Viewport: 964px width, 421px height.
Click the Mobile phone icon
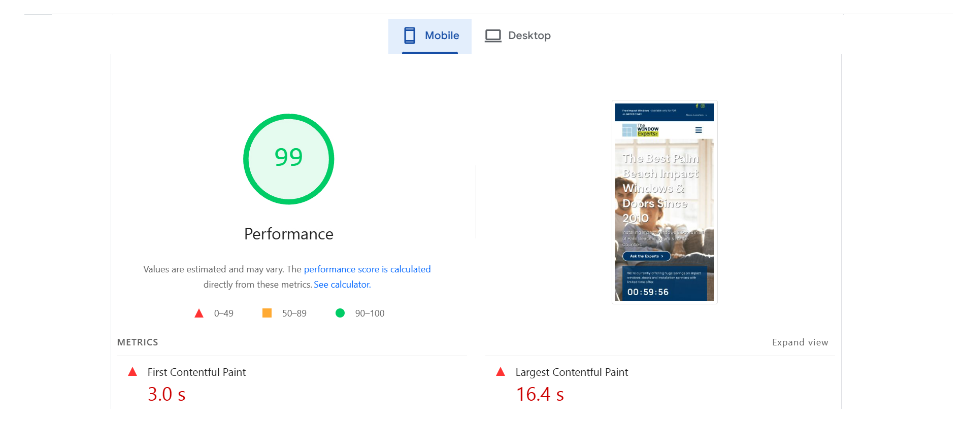(x=409, y=36)
